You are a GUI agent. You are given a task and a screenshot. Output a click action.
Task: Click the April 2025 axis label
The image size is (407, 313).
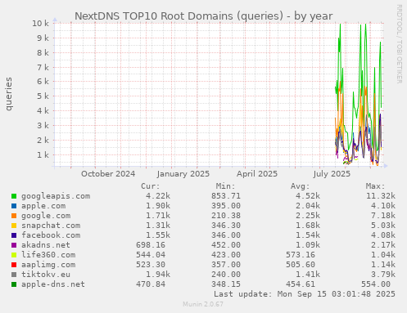(257, 174)
